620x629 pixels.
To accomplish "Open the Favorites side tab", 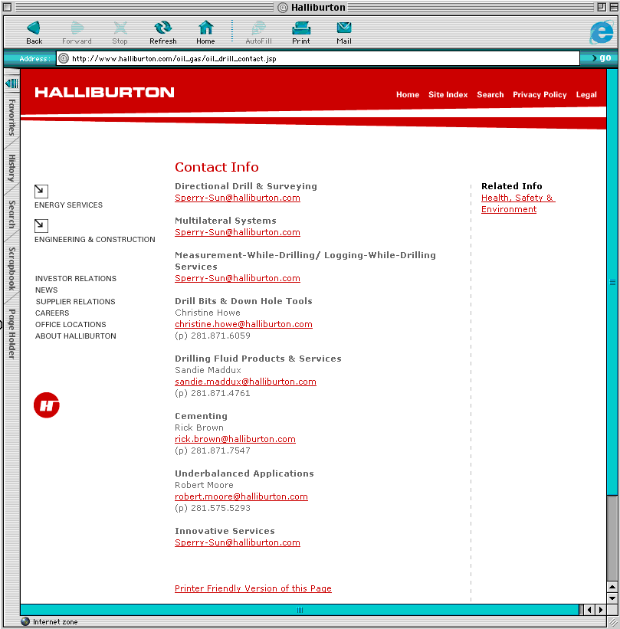I will click(x=12, y=117).
